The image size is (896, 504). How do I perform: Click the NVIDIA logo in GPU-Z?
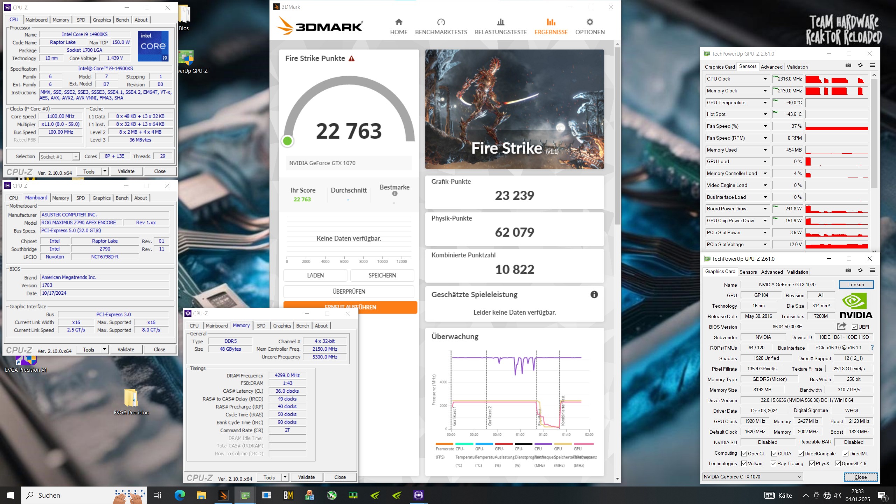[856, 306]
